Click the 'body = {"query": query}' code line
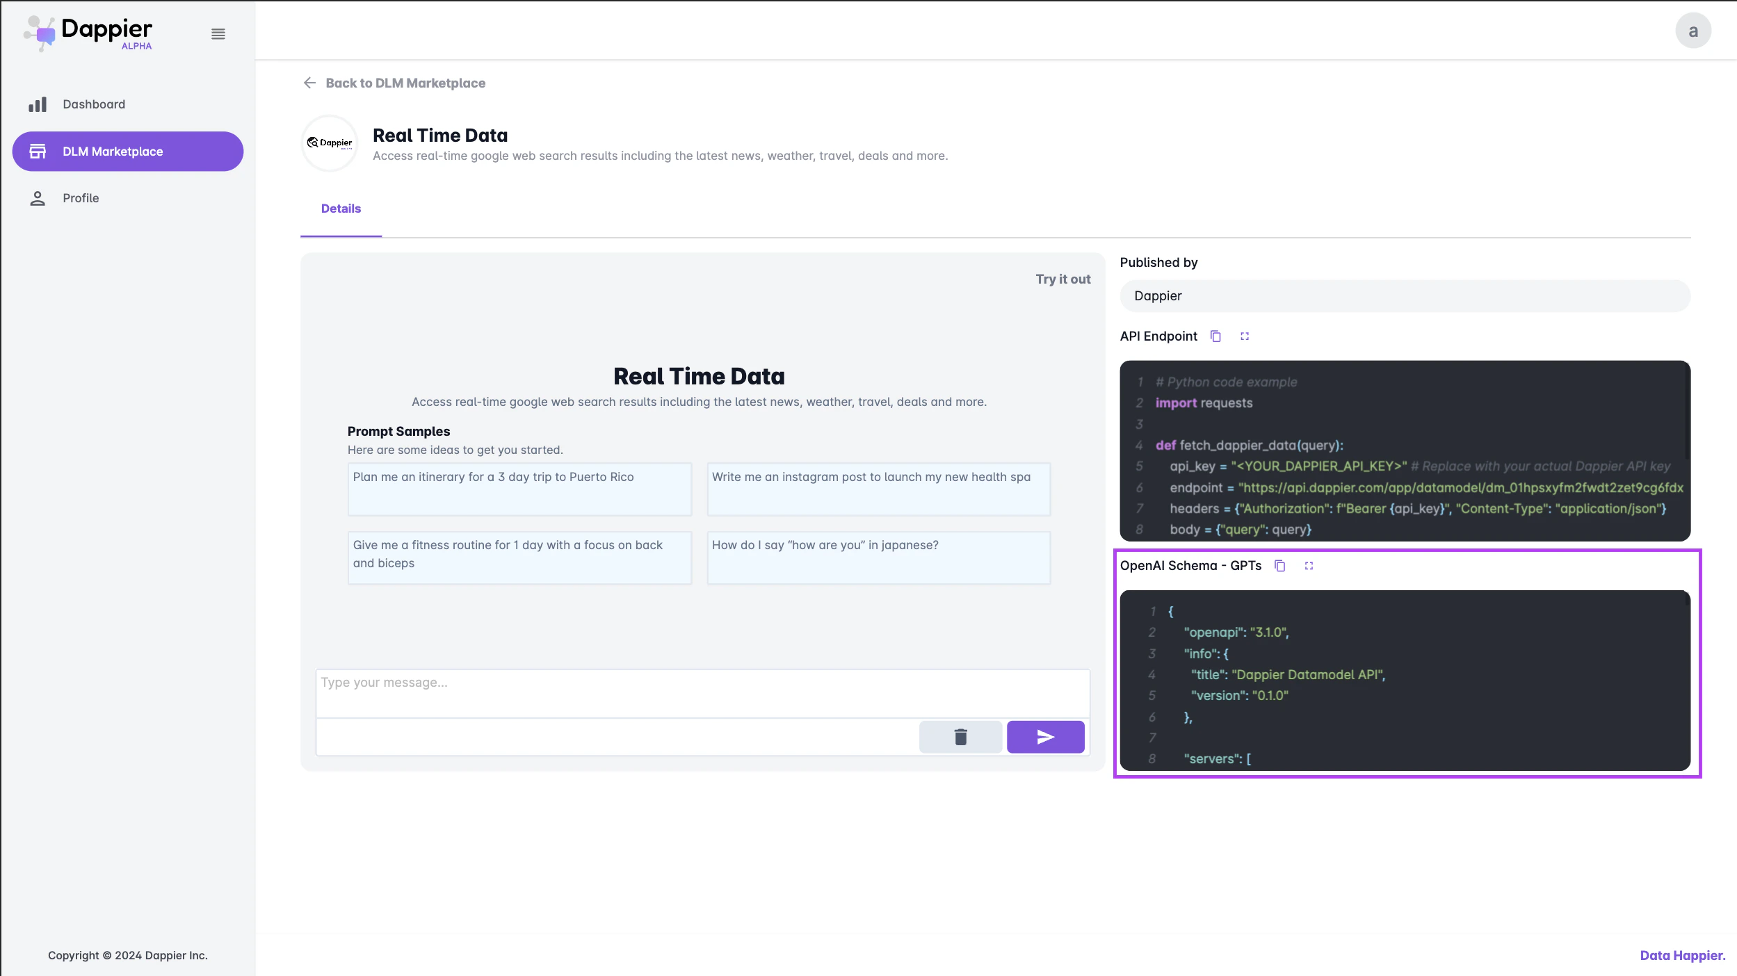The width and height of the screenshot is (1737, 976). click(x=1241, y=529)
